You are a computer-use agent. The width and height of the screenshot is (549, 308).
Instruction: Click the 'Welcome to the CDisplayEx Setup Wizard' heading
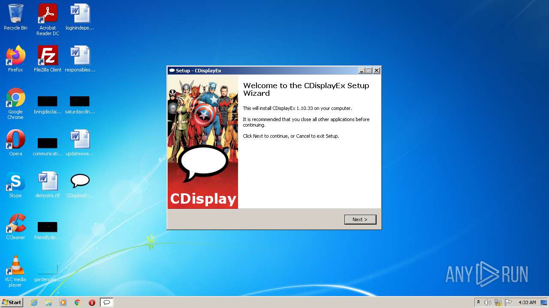coord(306,89)
